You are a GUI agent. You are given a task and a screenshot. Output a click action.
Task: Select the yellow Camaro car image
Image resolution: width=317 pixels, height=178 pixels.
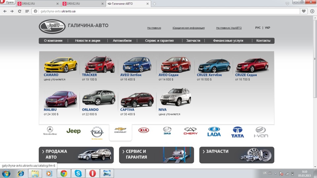(61, 65)
